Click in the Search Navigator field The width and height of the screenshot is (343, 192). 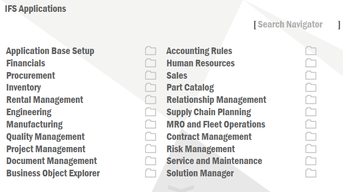296,25
